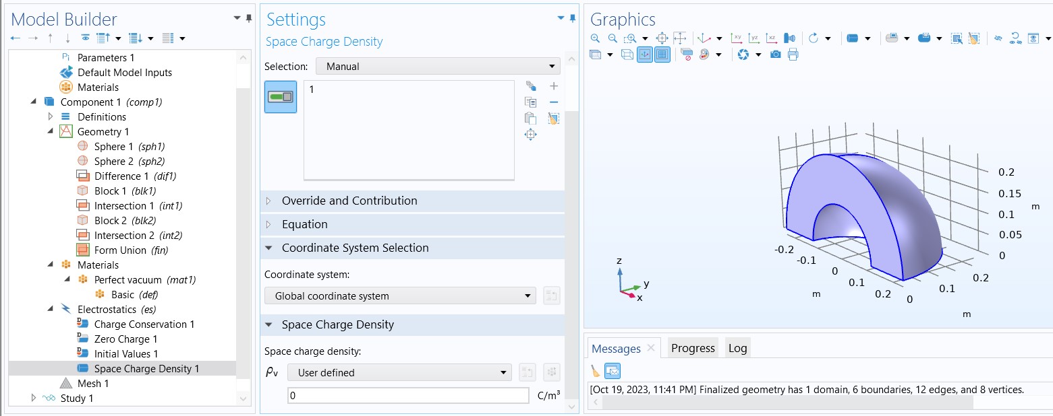Toggle the grid display button

pyautogui.click(x=662, y=55)
